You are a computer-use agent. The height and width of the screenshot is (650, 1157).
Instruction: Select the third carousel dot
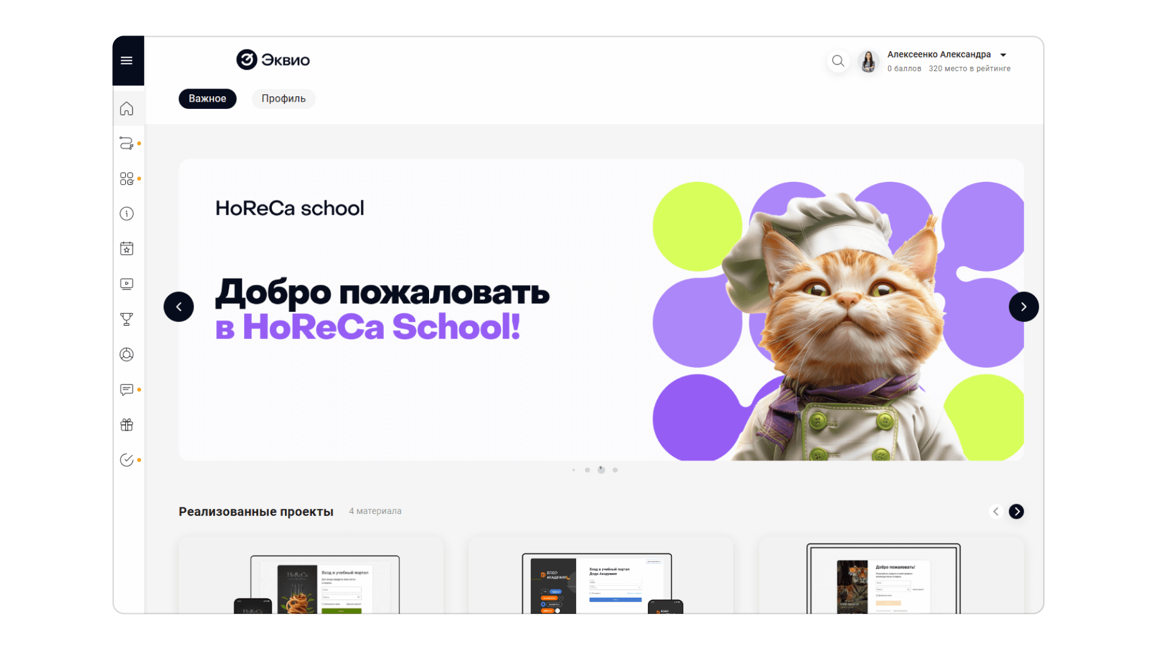pyautogui.click(x=601, y=470)
